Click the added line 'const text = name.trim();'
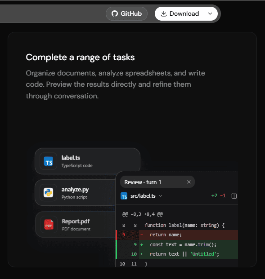Image resolution: width=265 pixels, height=279 pixels. pyautogui.click(x=177, y=245)
